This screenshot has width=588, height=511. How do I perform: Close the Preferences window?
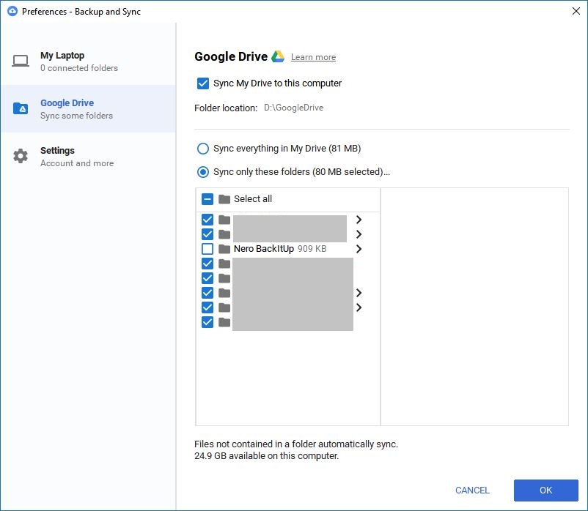(x=576, y=11)
